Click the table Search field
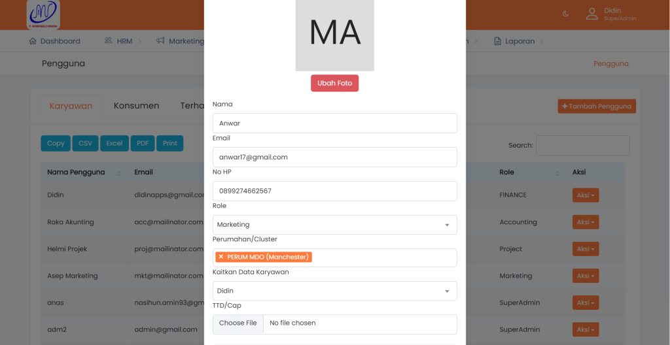Screen dimensions: 670x345 tap(582, 145)
